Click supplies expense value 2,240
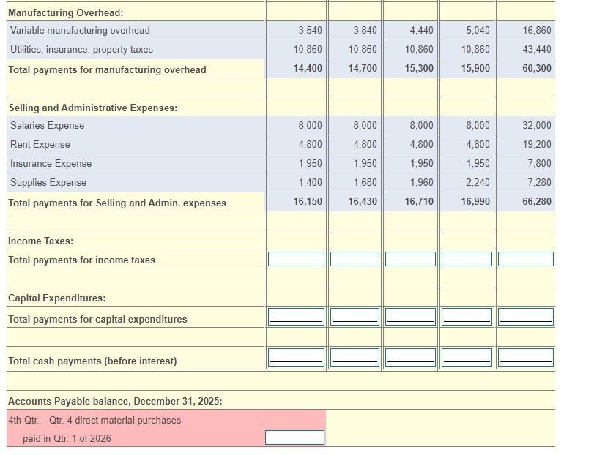This screenshot has height=455, width=605. 478,182
